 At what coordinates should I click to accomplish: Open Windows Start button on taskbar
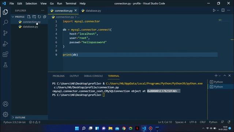(x=77, y=128)
